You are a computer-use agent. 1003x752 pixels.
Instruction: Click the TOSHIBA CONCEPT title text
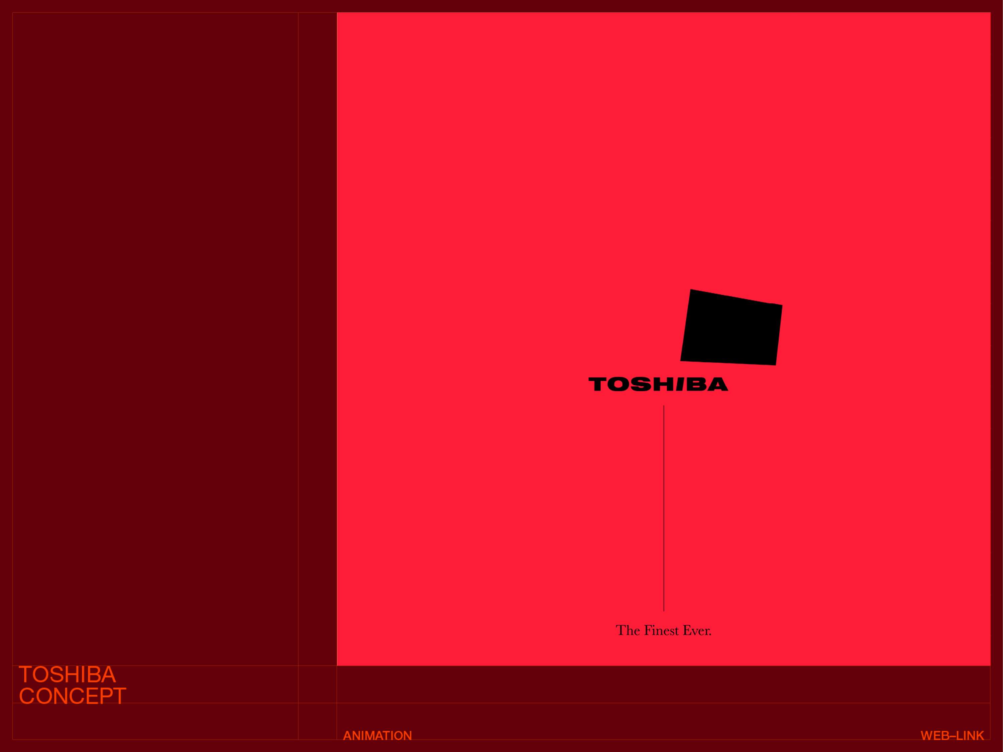(x=73, y=685)
